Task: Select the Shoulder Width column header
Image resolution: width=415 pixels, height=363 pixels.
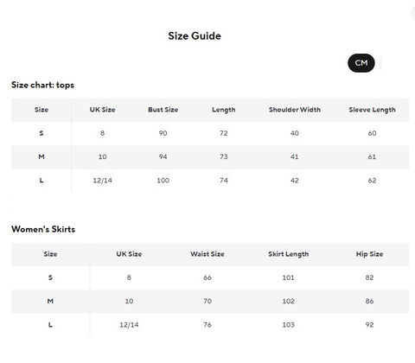Action: point(295,110)
